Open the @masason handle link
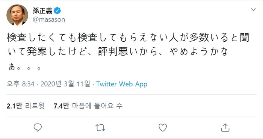 coord(49,20)
